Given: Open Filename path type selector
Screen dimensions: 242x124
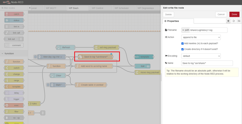Looking at the screenshot, I should [185, 30].
